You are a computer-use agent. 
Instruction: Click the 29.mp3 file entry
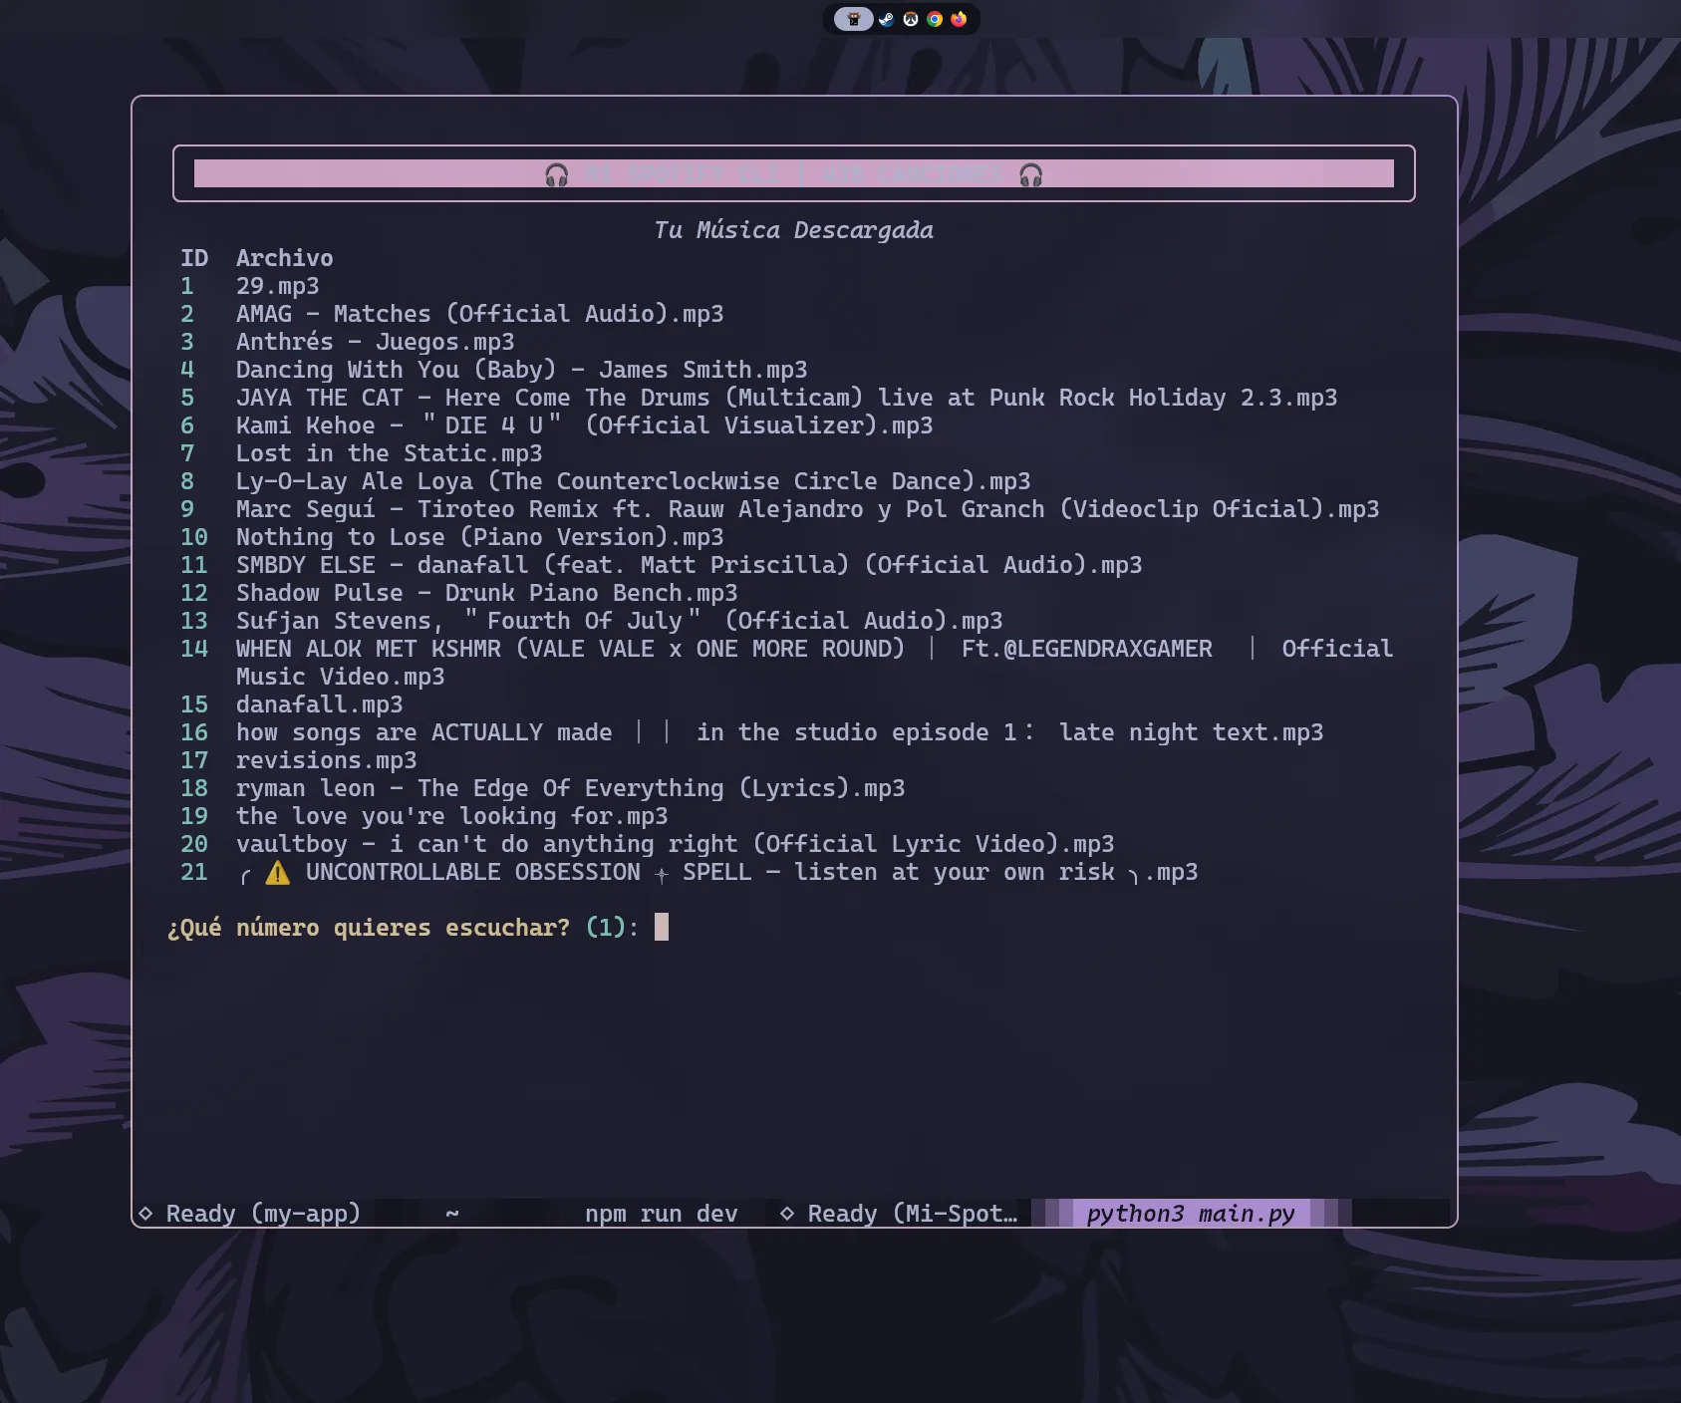point(278,287)
